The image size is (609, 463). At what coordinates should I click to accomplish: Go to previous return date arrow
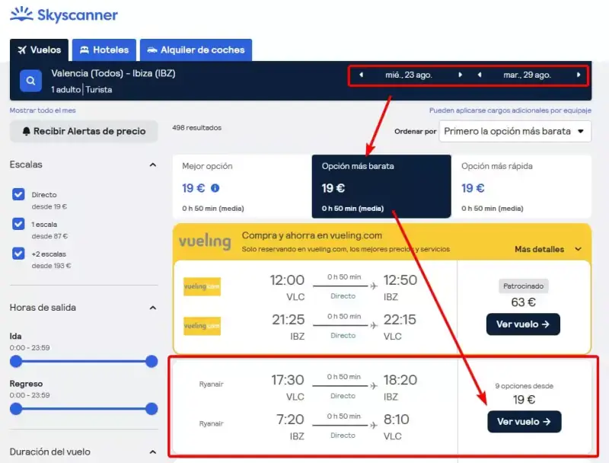tap(480, 75)
